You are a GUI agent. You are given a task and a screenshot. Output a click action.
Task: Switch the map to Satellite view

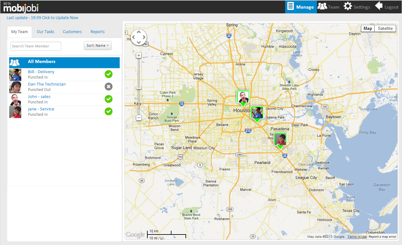coord(385,28)
